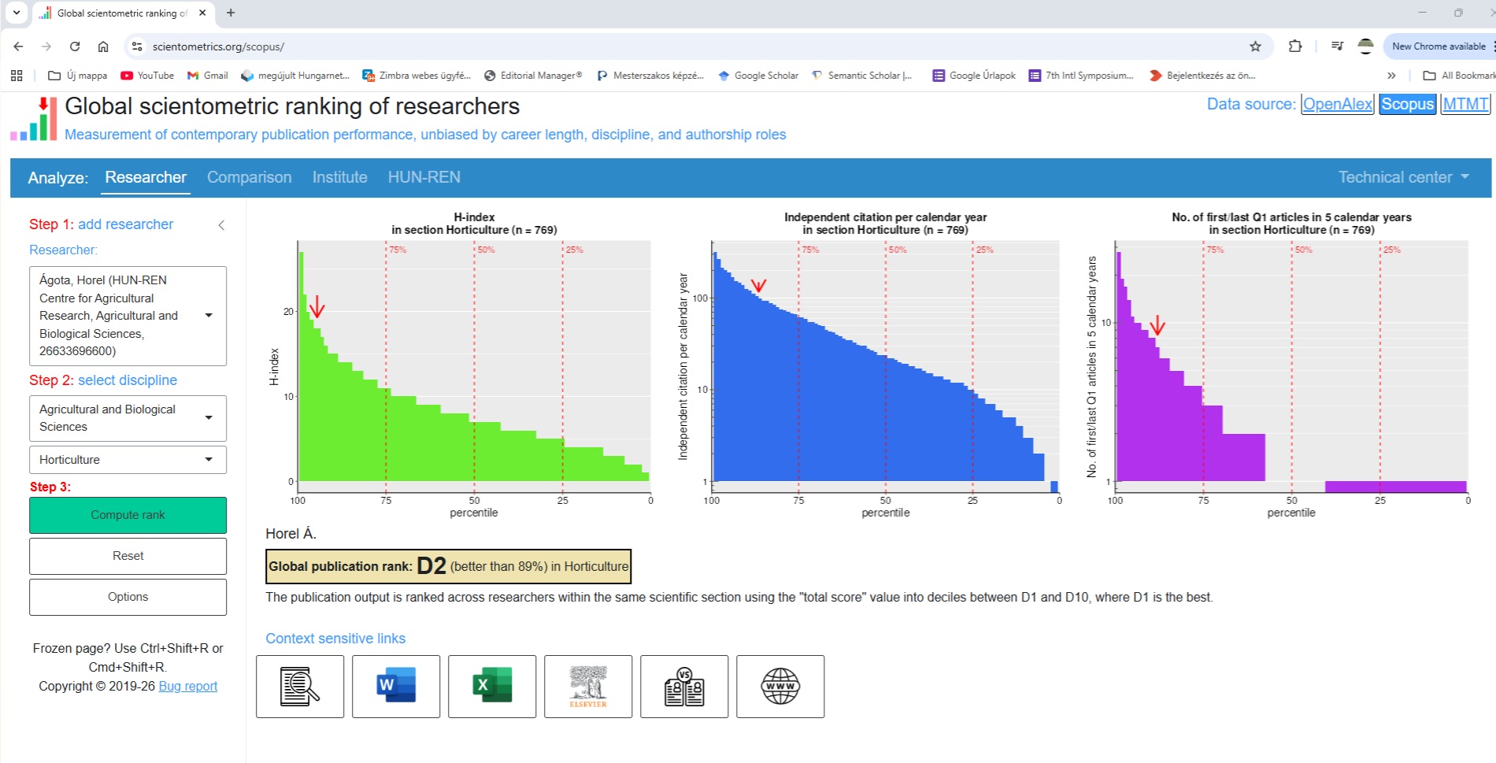The width and height of the screenshot is (1496, 763).
Task: Open the Word export icon
Action: coord(396,686)
